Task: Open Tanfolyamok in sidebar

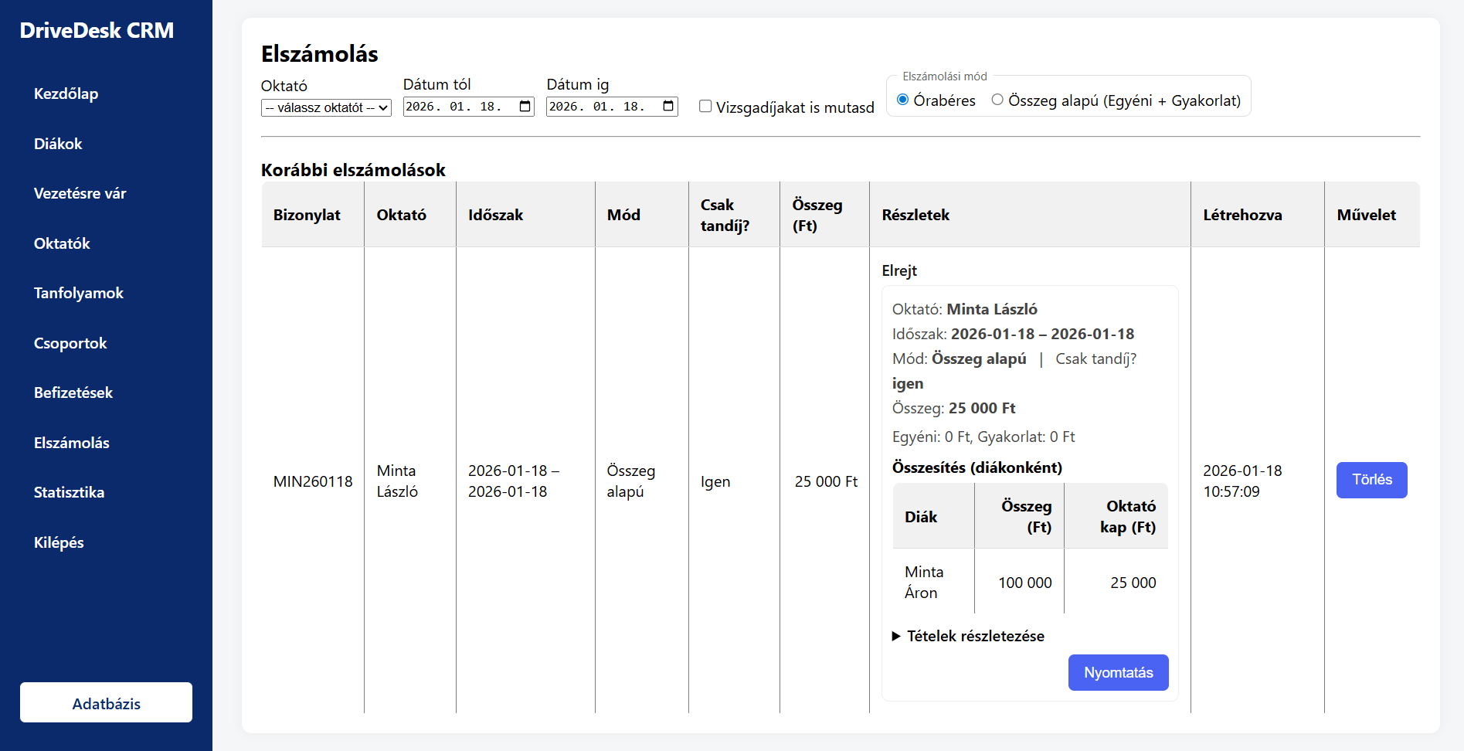Action: pos(79,293)
